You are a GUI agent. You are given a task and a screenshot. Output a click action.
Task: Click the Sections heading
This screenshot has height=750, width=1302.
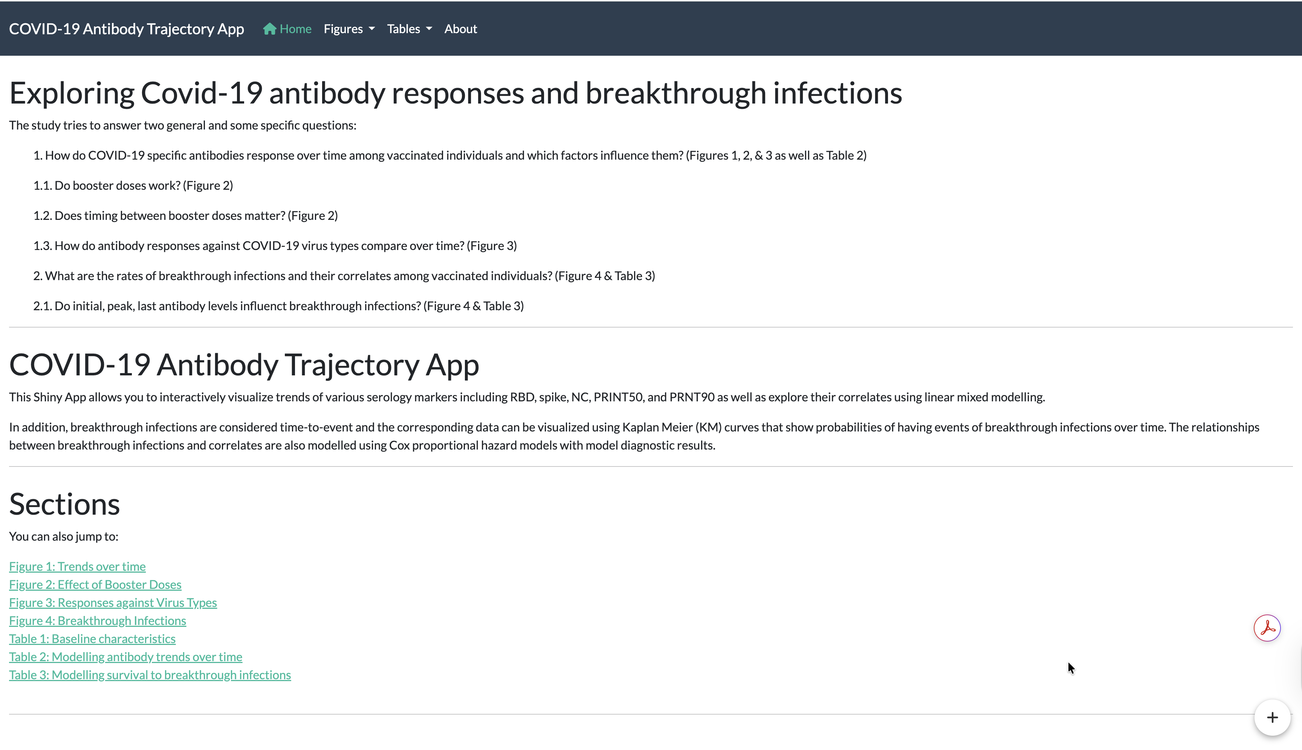pyautogui.click(x=64, y=504)
